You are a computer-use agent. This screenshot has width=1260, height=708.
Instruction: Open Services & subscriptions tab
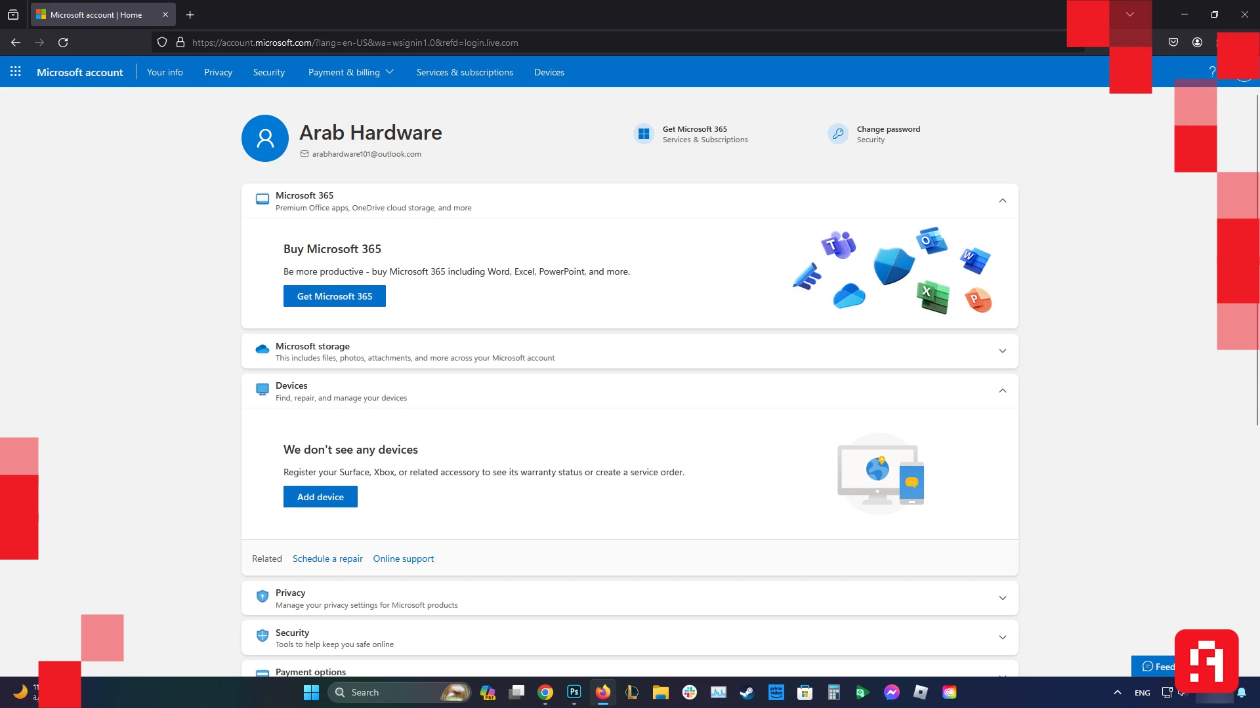pos(465,72)
